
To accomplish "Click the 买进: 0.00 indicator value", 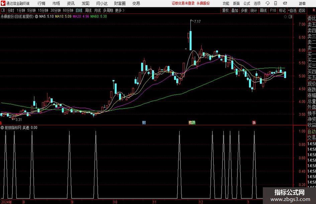I will click(30, 128).
